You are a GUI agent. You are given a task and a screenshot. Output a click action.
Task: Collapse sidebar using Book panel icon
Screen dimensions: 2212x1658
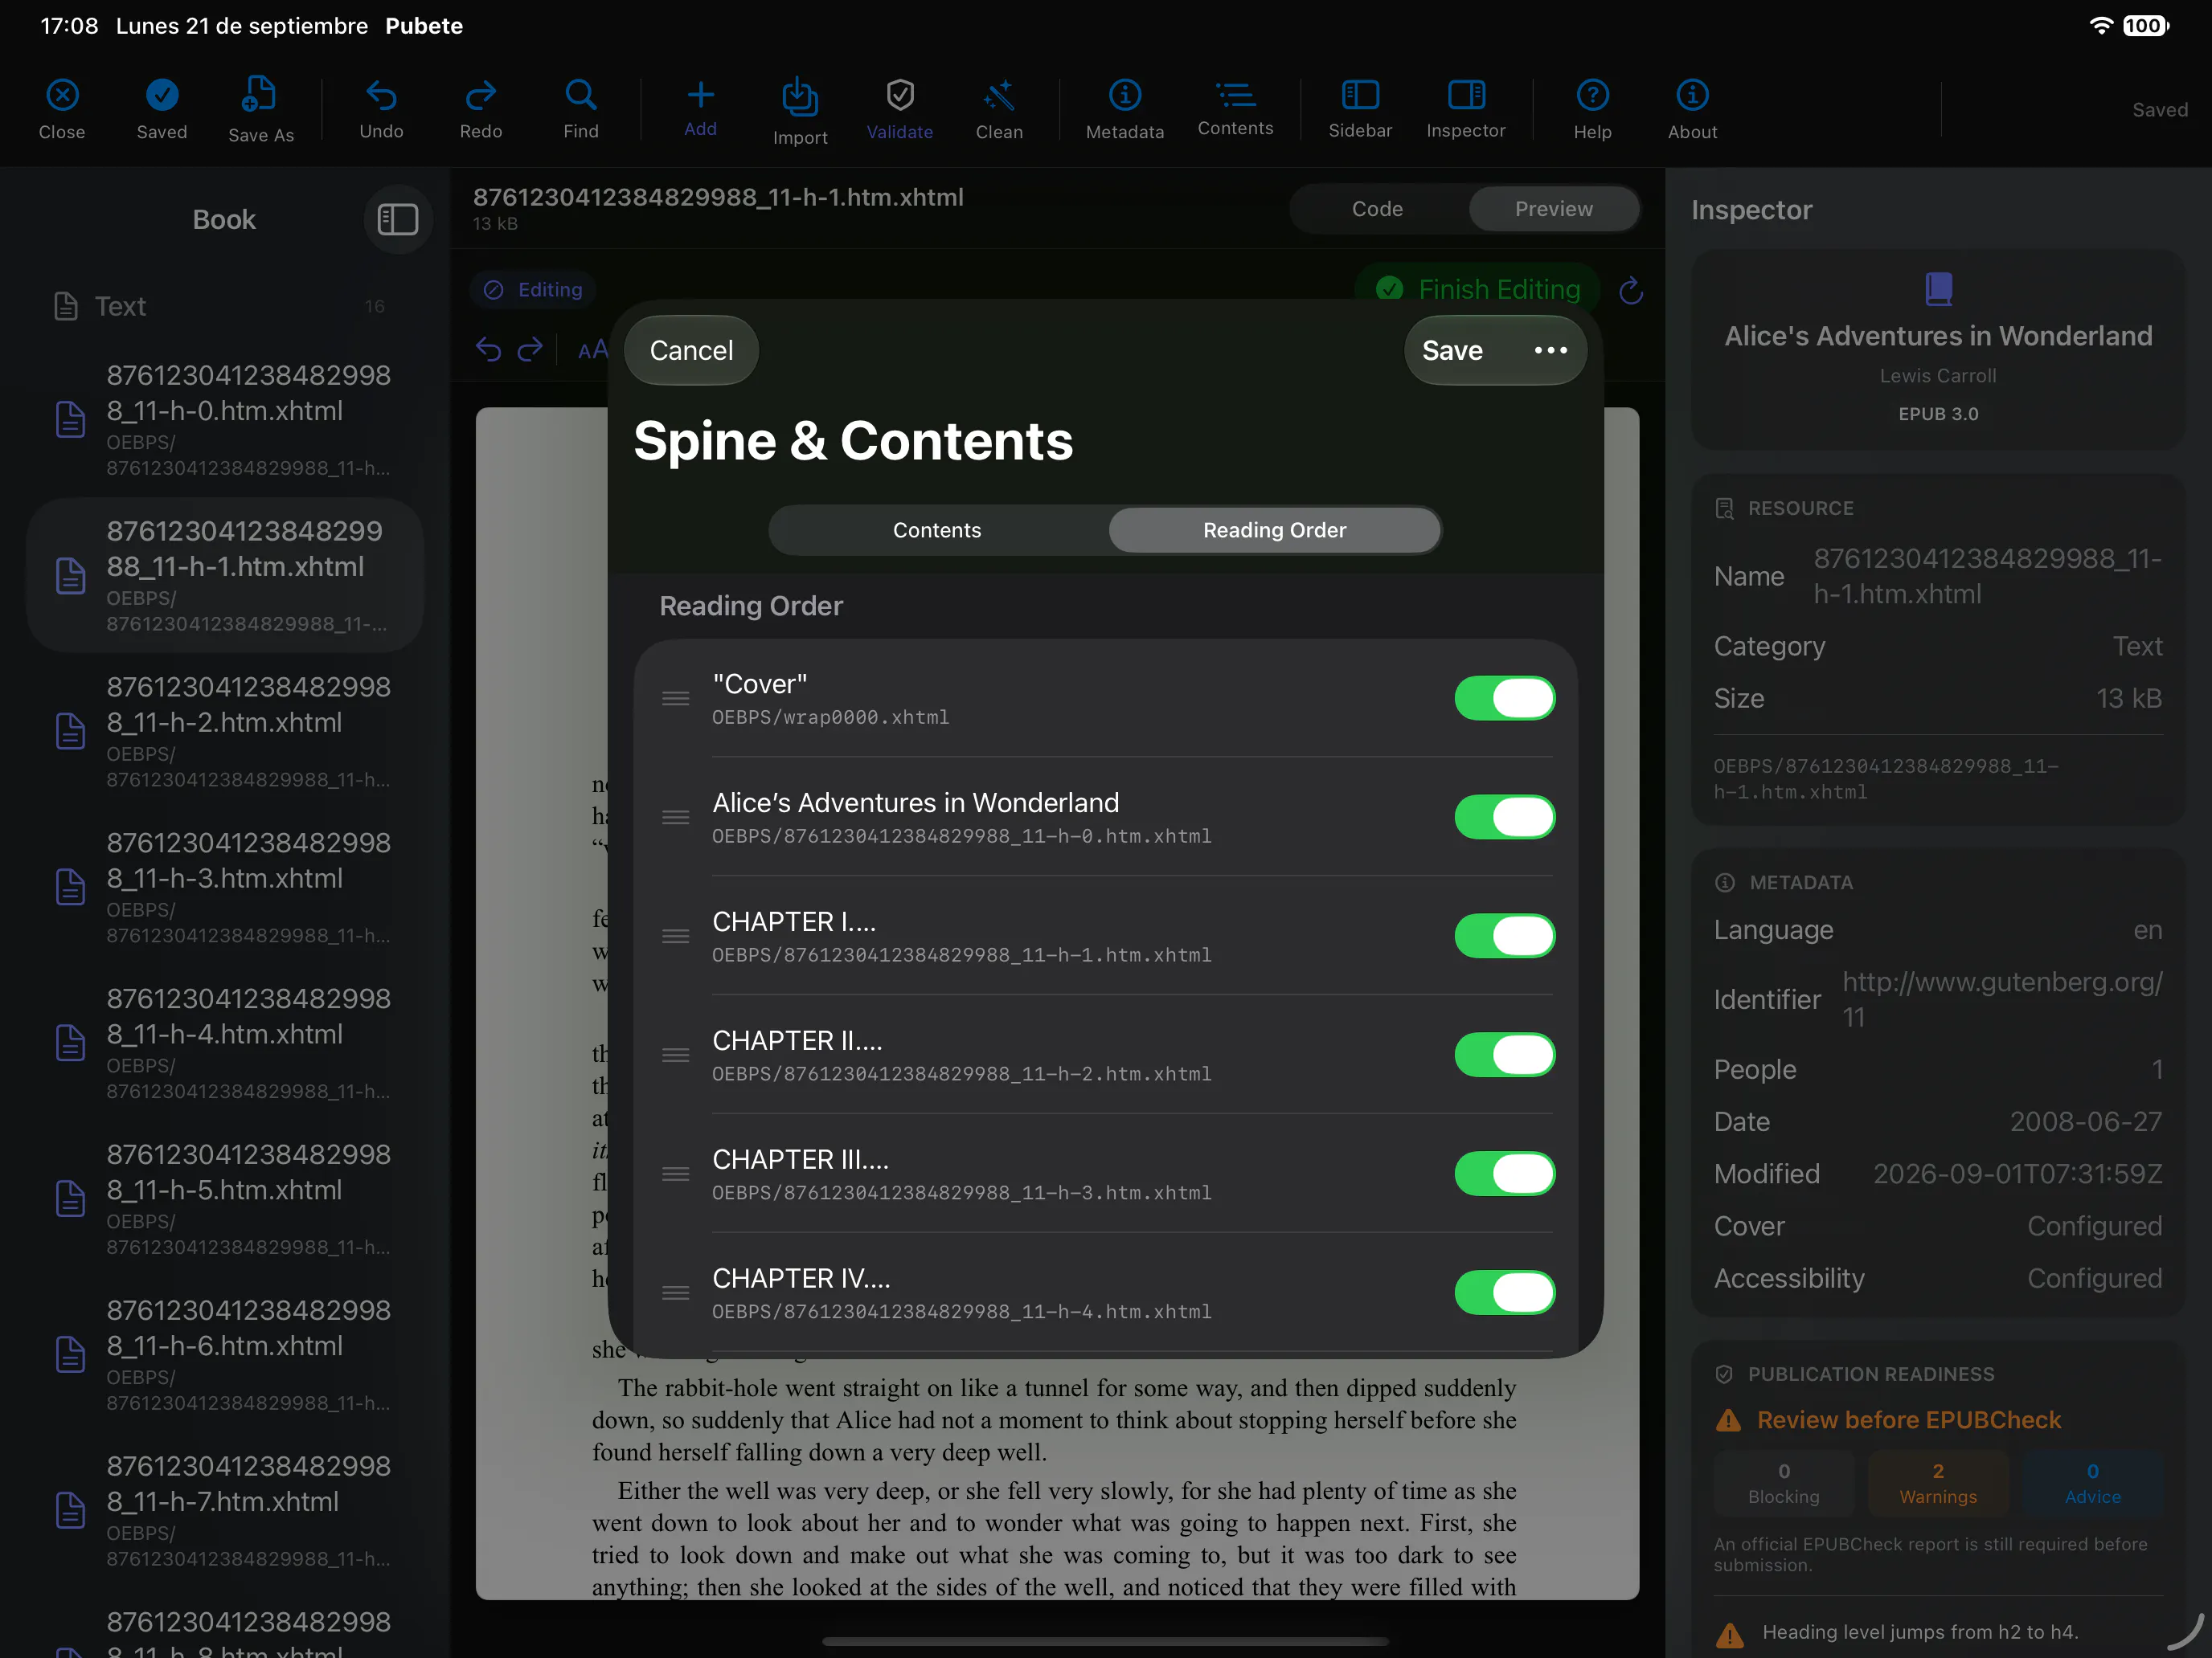click(x=397, y=218)
